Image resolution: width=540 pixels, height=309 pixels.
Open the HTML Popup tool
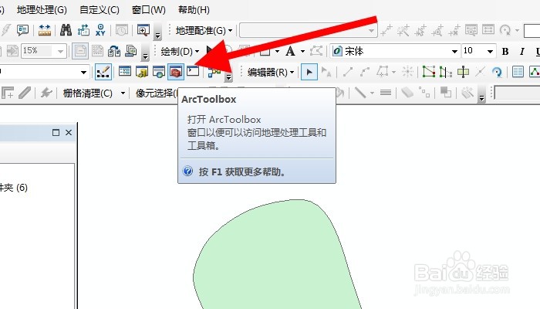point(22,30)
